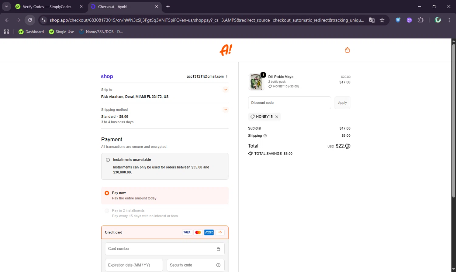
Task: Reload the page
Action: click(x=30, y=20)
